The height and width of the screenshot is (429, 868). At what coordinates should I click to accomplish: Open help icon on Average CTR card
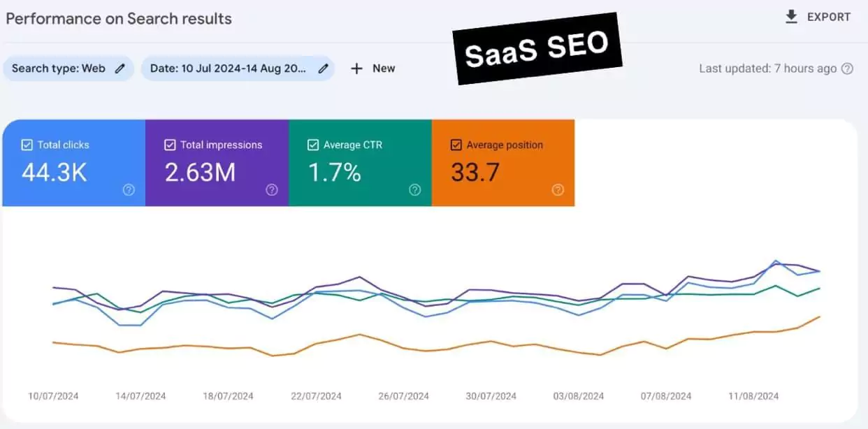(414, 189)
